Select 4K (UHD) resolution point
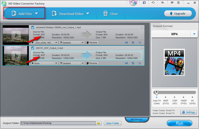 click(192, 97)
